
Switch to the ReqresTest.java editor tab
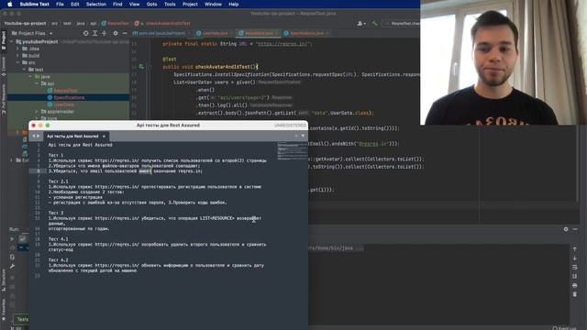pyautogui.click(x=259, y=33)
